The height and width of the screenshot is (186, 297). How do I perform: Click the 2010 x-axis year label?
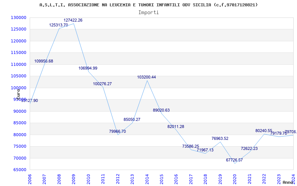click(88, 179)
